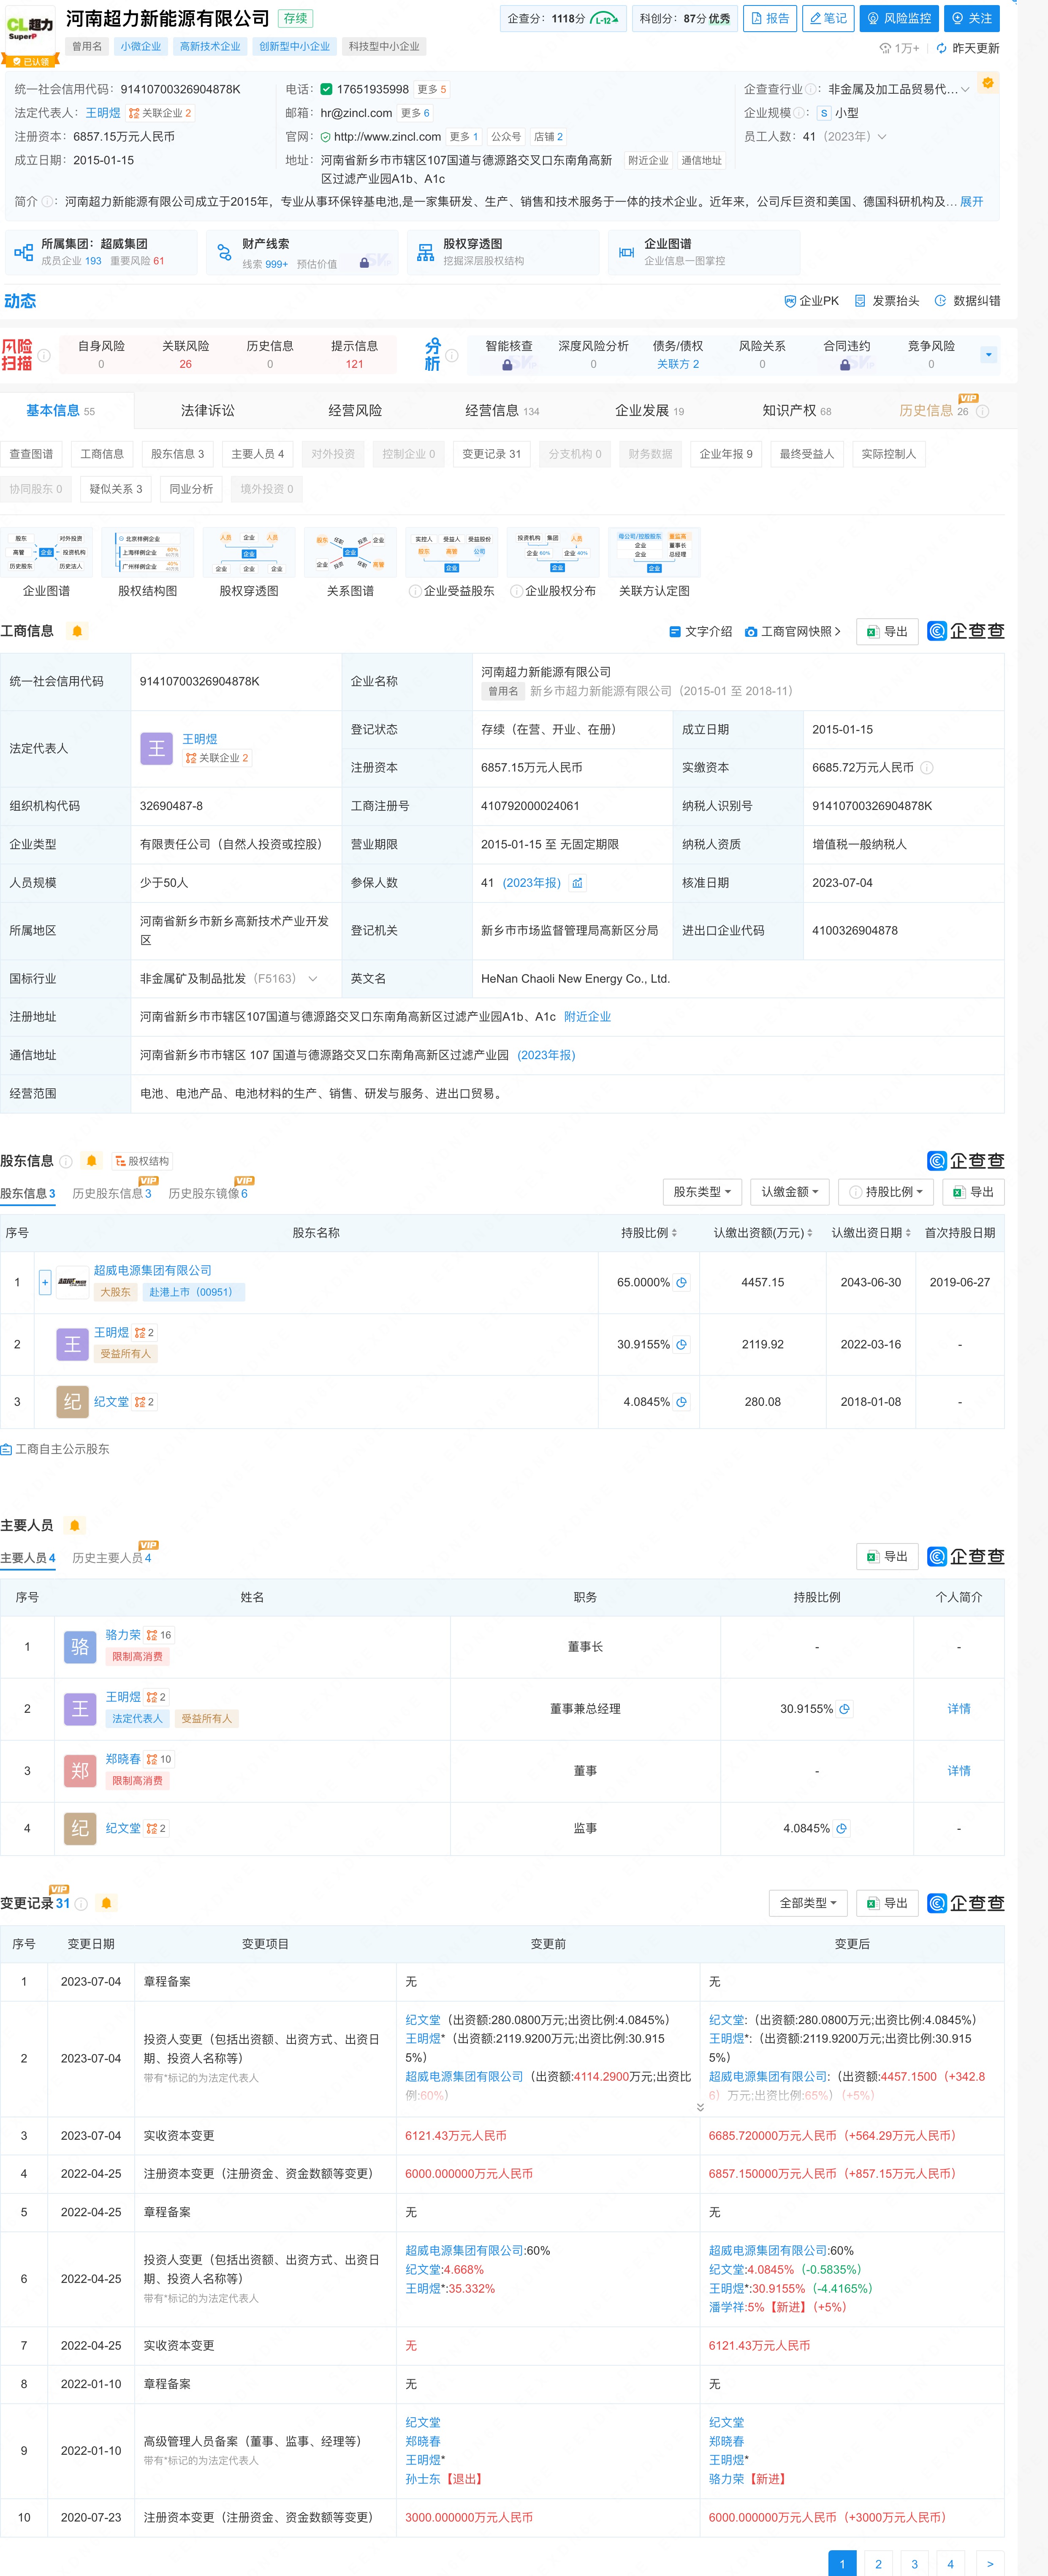This screenshot has width=1048, height=2576.
Task: Click 工商自主公示股东 link
Action: pyautogui.click(x=55, y=1449)
